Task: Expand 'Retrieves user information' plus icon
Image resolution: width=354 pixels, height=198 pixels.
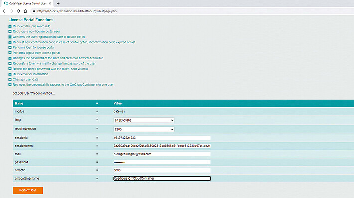Action: (10, 74)
